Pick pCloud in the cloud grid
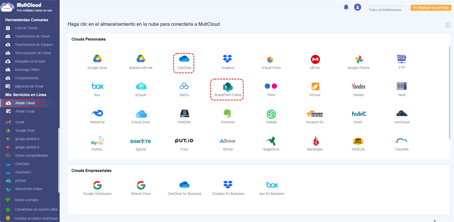The width and height of the screenshot is (454, 222). (141, 86)
